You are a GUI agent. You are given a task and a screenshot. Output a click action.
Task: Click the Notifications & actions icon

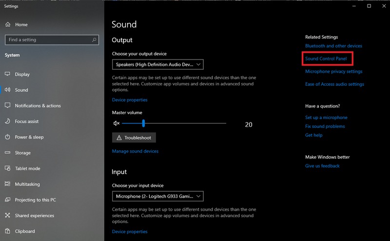coord(8,105)
